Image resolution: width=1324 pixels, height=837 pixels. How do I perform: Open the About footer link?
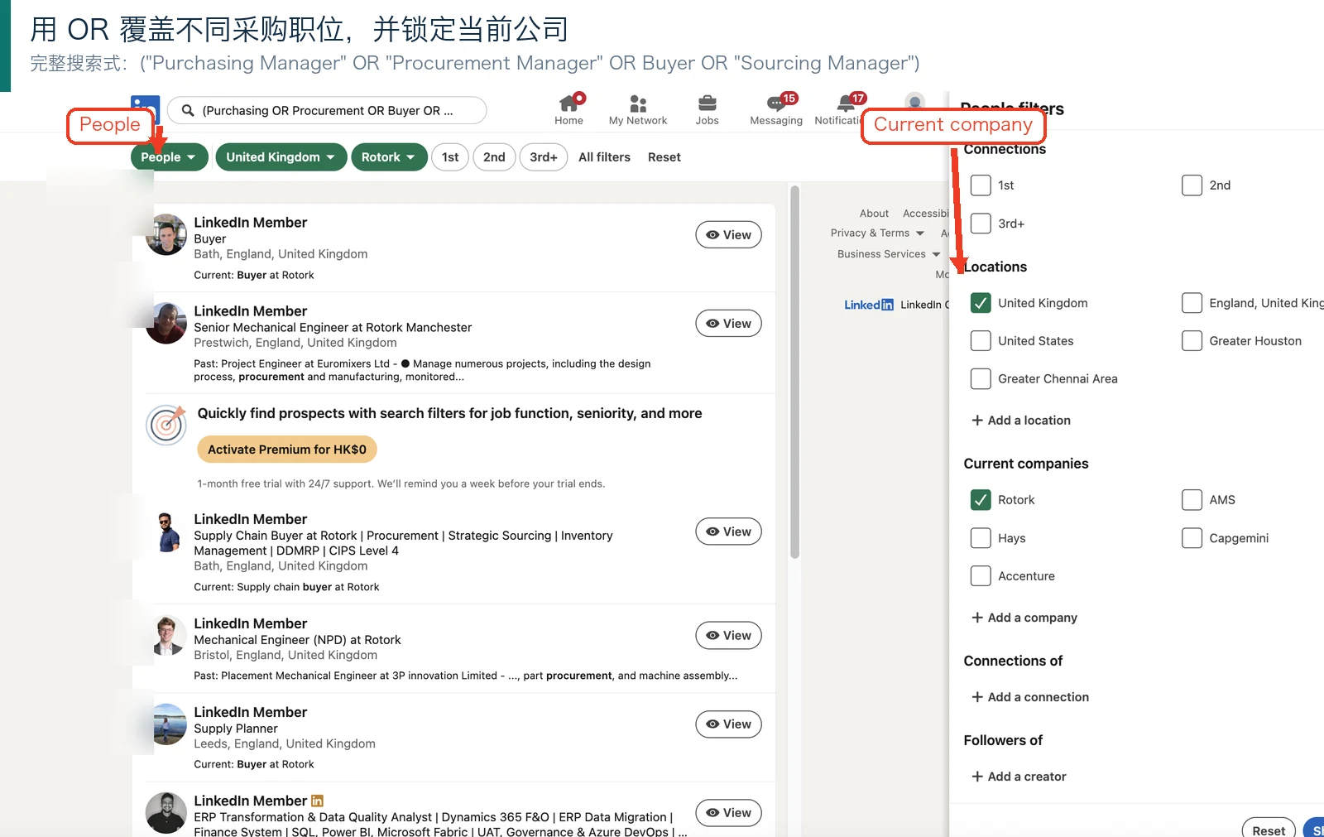874,214
